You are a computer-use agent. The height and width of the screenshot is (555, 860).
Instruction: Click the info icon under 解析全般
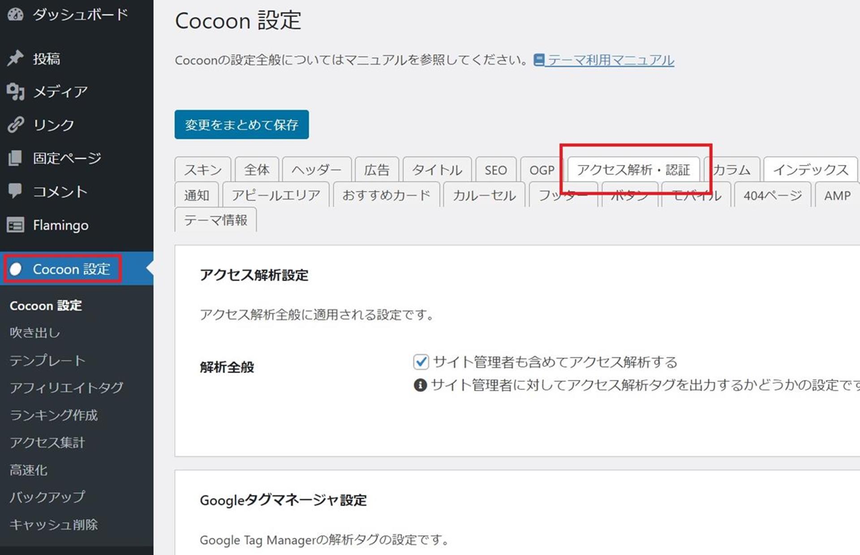click(420, 385)
